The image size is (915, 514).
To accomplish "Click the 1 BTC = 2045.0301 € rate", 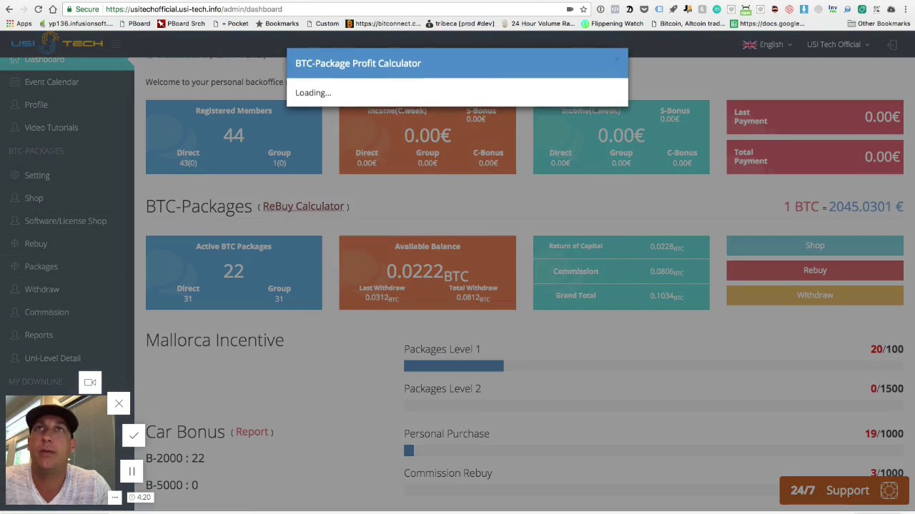I will [x=844, y=206].
